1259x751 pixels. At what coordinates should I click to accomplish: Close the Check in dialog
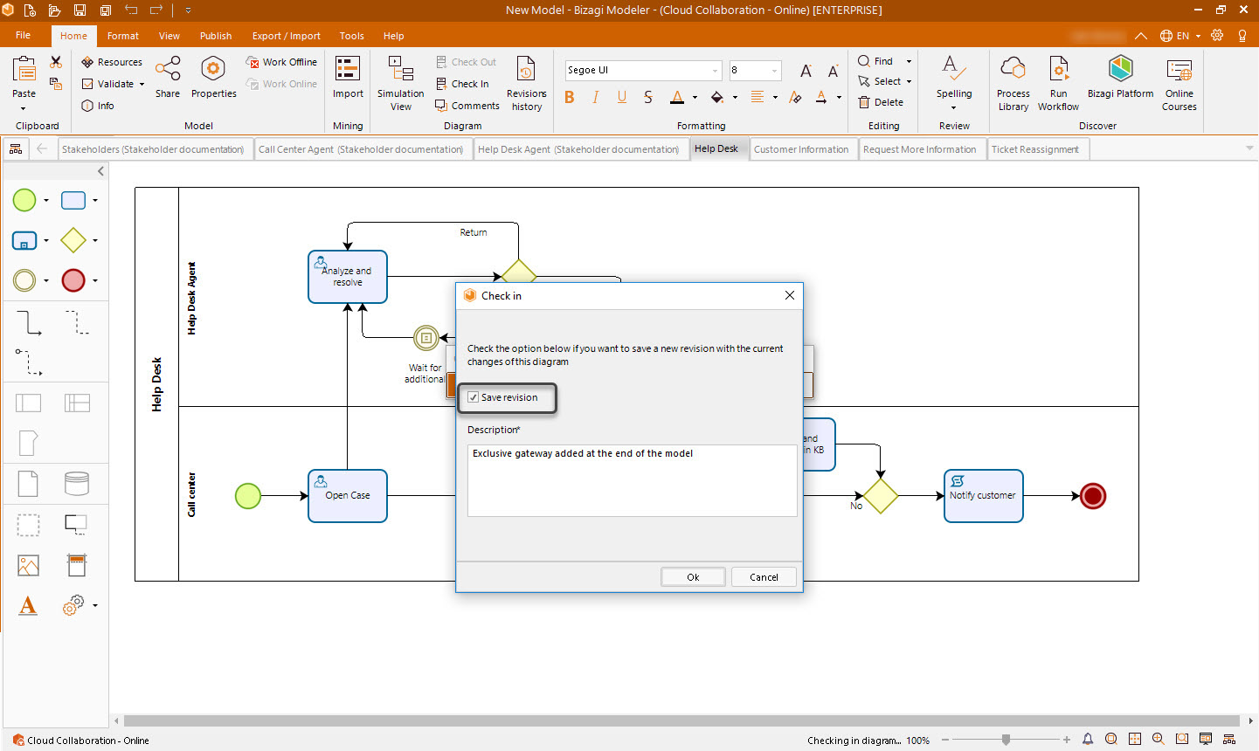click(x=790, y=295)
